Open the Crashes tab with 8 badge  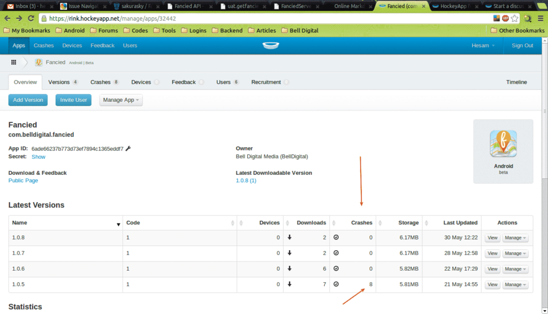click(x=104, y=82)
